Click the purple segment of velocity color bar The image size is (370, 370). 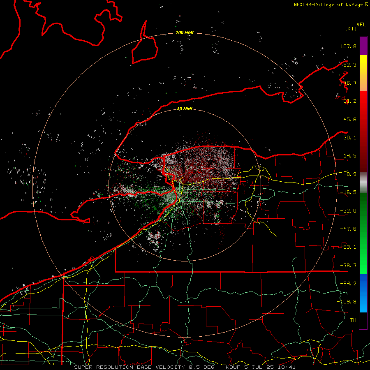(x=363, y=46)
